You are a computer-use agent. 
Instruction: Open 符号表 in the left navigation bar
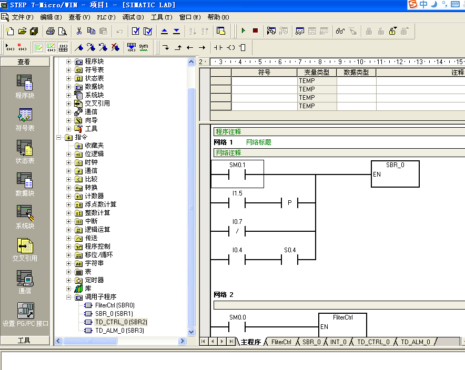click(x=25, y=120)
